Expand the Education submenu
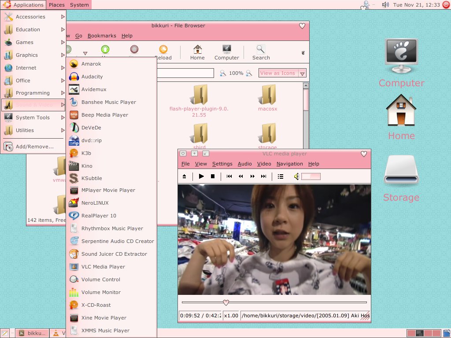451x338 pixels. [33, 29]
